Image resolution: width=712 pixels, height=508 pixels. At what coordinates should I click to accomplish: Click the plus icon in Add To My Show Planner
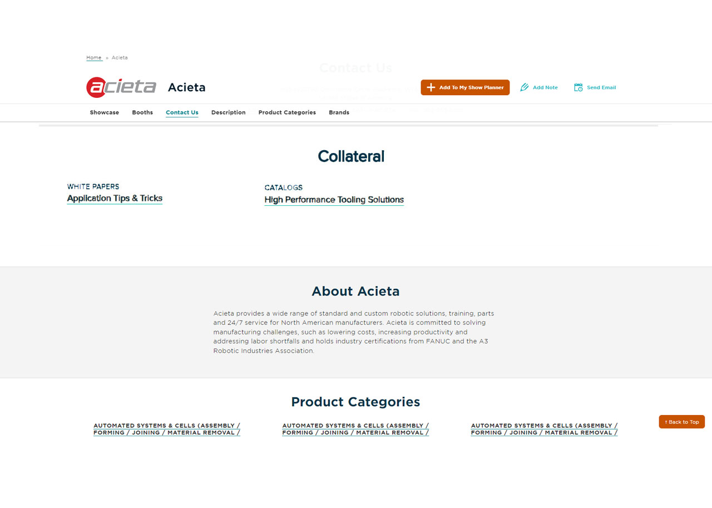[x=431, y=87]
